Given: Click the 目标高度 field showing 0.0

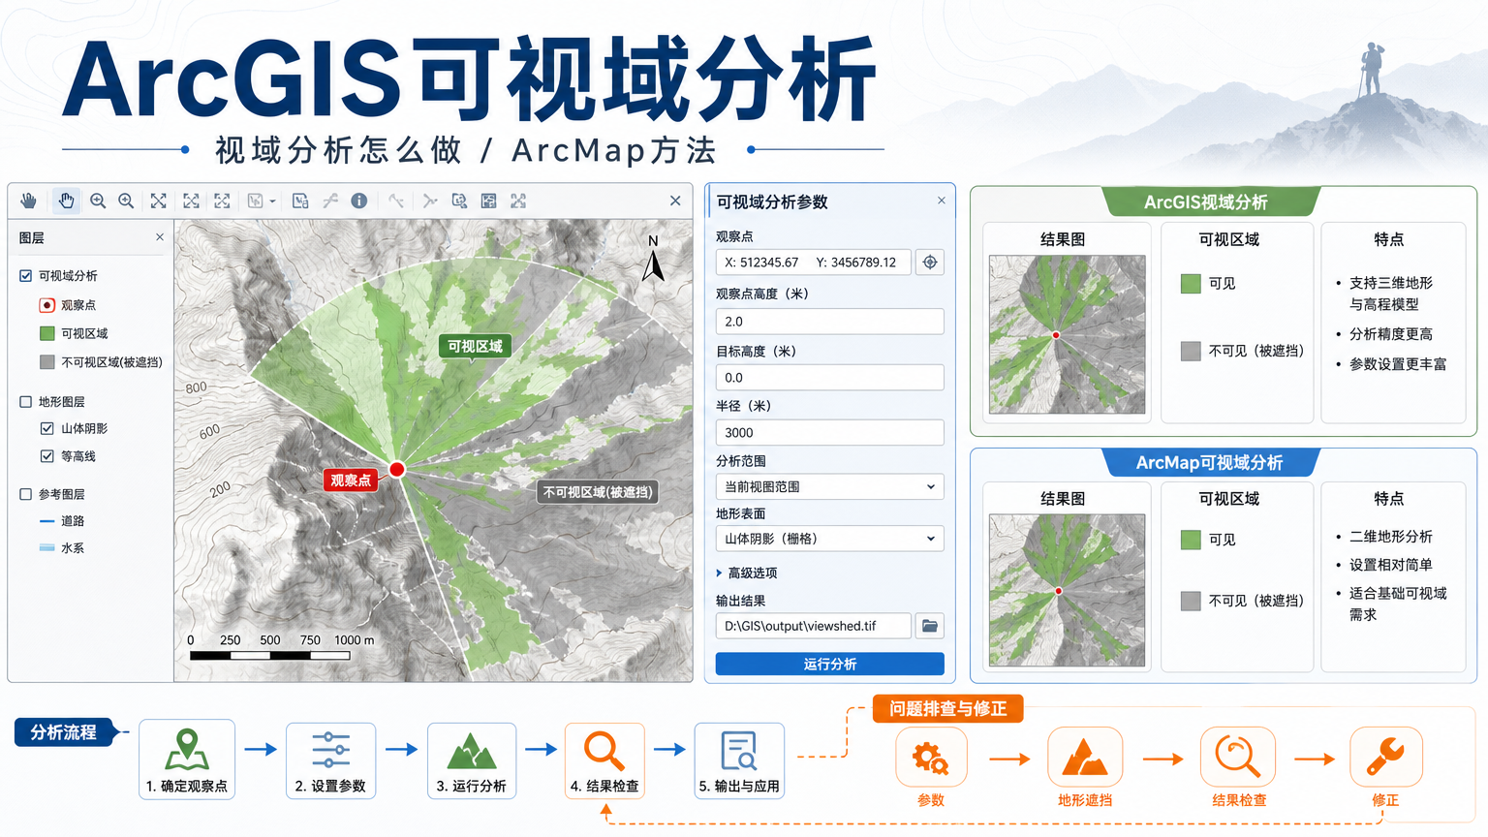Looking at the screenshot, I should pyautogui.click(x=829, y=378).
